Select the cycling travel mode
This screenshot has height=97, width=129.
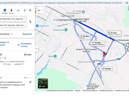(x=18, y=11)
